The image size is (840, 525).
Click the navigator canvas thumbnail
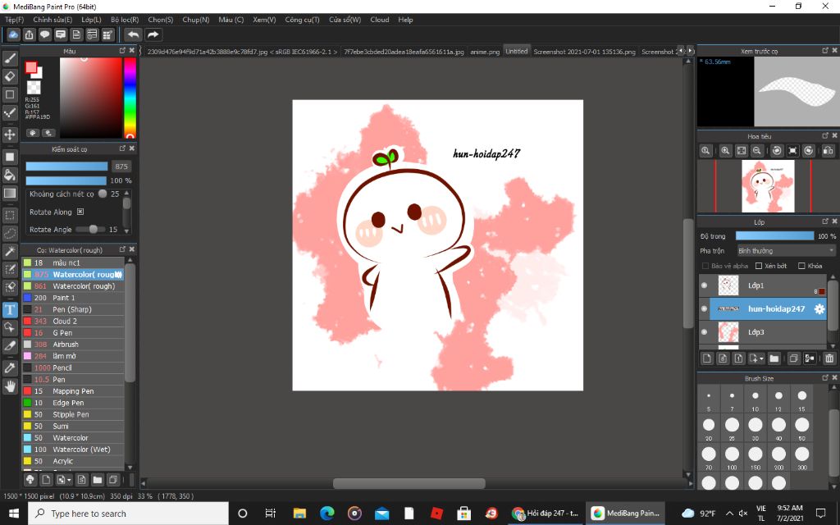tap(768, 186)
